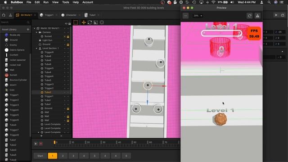Viewport: 288px width, 162px height.
Task: Toggle visibility dot on the Camera row
Action: point(65,32)
